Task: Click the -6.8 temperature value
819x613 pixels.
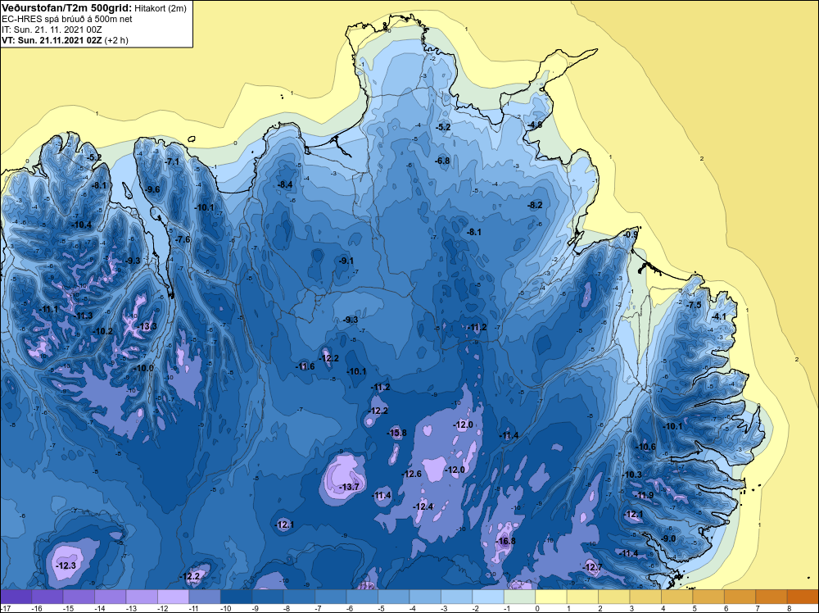Action: [442, 161]
